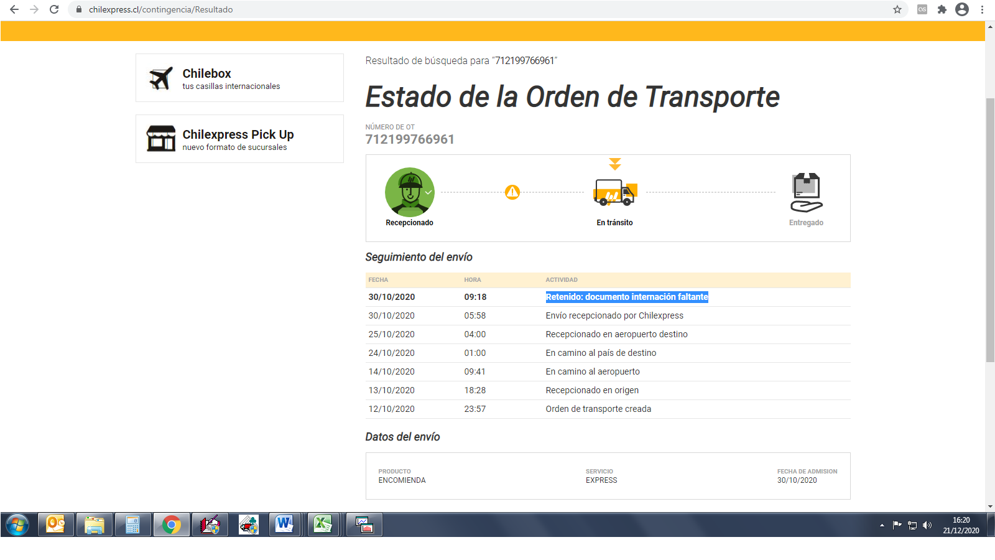Image resolution: width=995 pixels, height=560 pixels.
Task: Open the Chrome profile avatar
Action: tap(962, 9)
